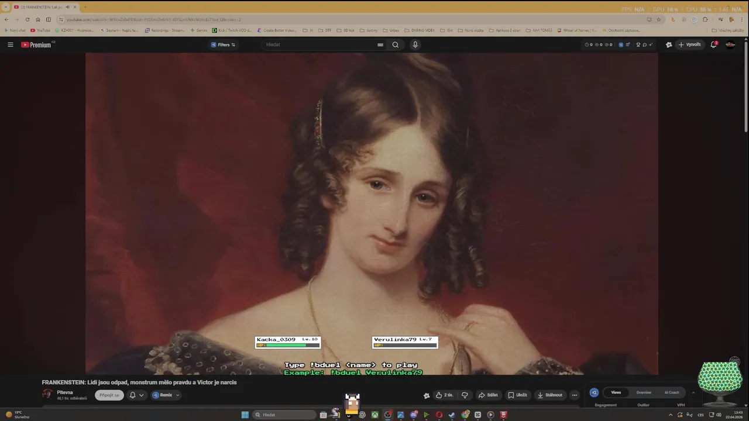Open the notifications bell in header

(714, 44)
